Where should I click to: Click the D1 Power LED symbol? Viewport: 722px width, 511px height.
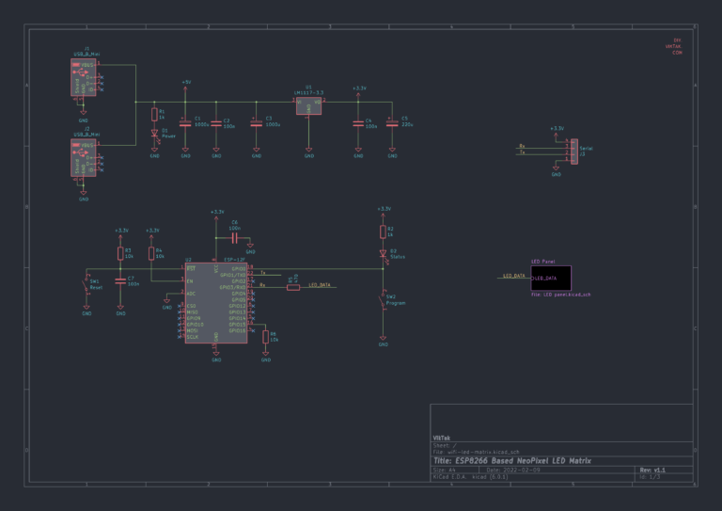(155, 134)
